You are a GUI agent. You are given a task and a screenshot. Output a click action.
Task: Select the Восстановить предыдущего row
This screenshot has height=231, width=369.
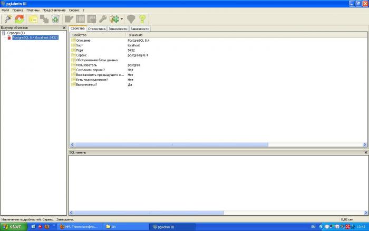[x=218, y=75]
